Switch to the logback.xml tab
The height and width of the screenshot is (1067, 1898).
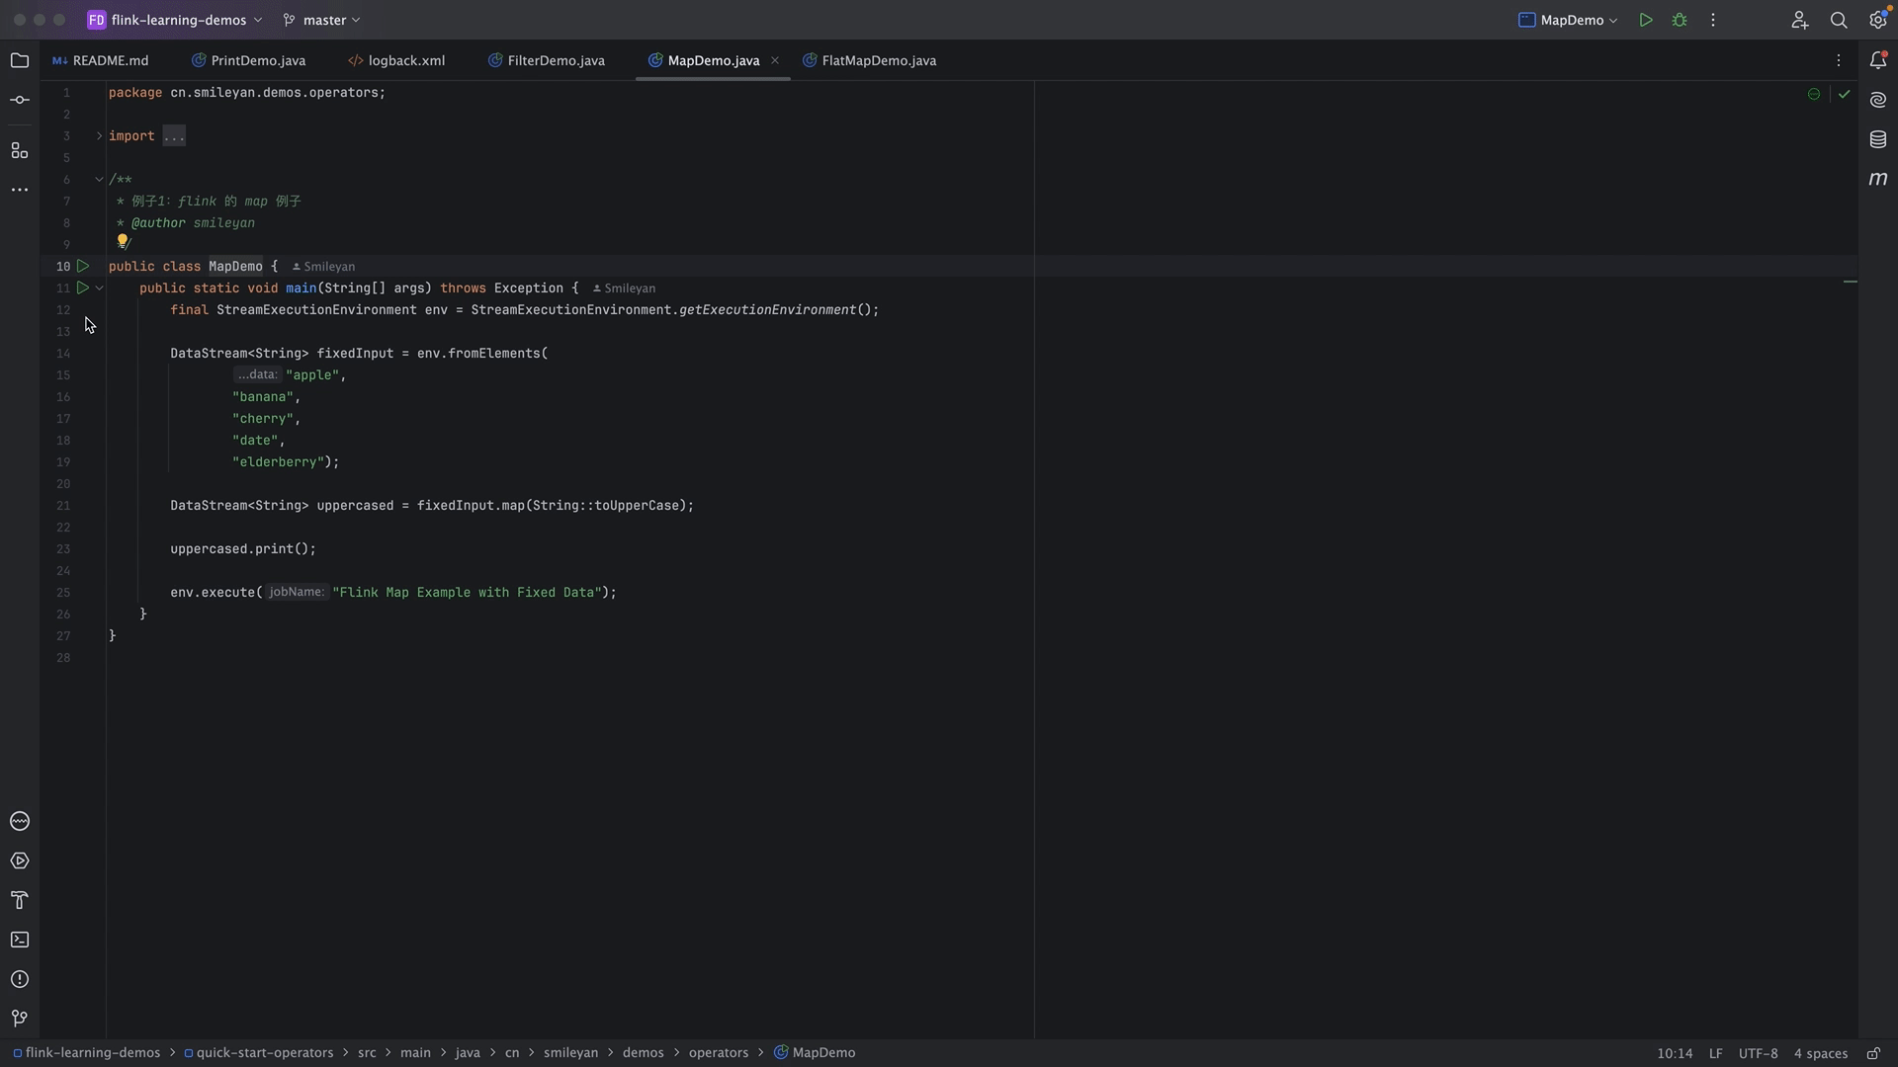pos(405,61)
